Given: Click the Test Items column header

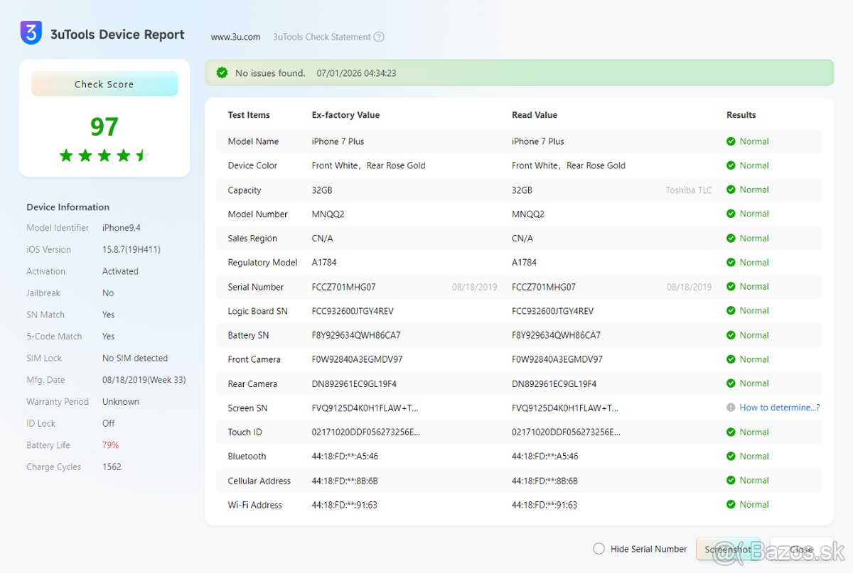Looking at the screenshot, I should (x=249, y=115).
